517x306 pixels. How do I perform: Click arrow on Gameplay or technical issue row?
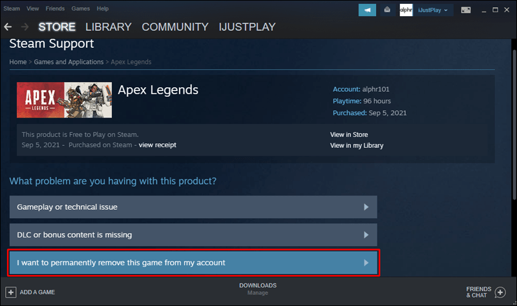pos(366,207)
